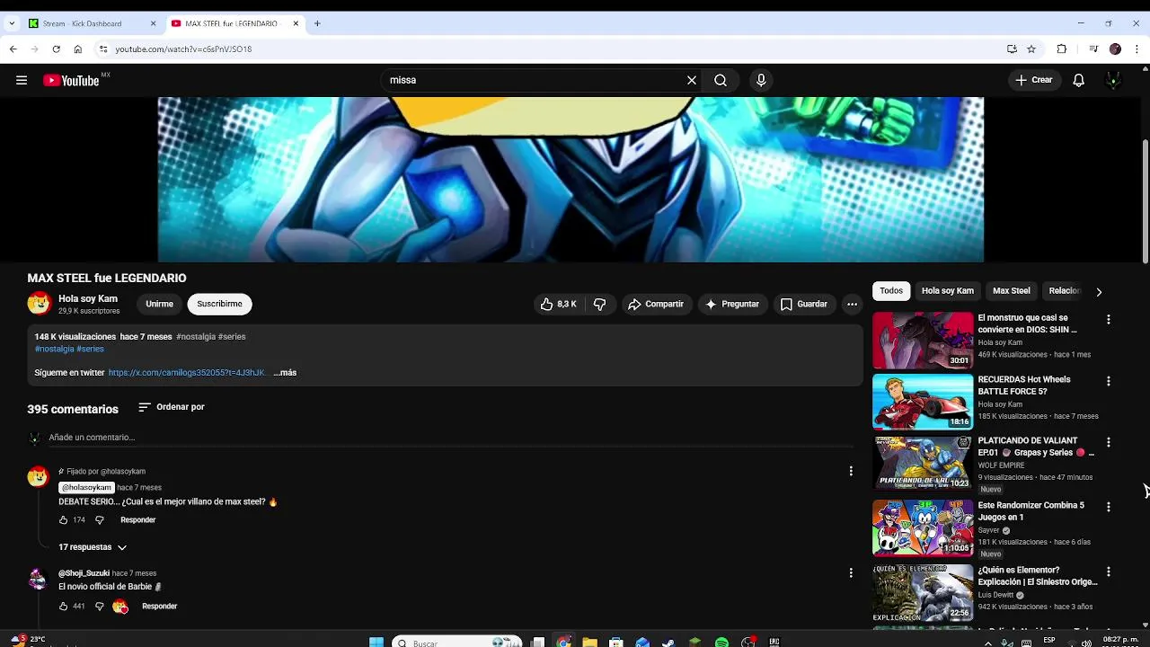Expand the 17 respuestas thread
The width and height of the screenshot is (1150, 647).
coord(93,547)
